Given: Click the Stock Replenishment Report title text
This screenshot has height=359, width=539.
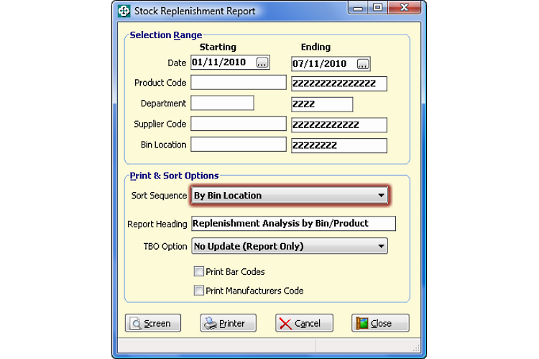Looking at the screenshot, I should coord(195,11).
